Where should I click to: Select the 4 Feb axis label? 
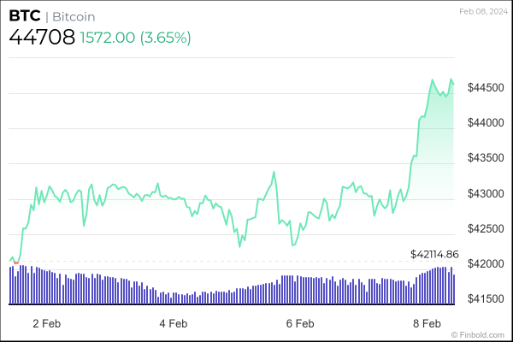[173, 324]
